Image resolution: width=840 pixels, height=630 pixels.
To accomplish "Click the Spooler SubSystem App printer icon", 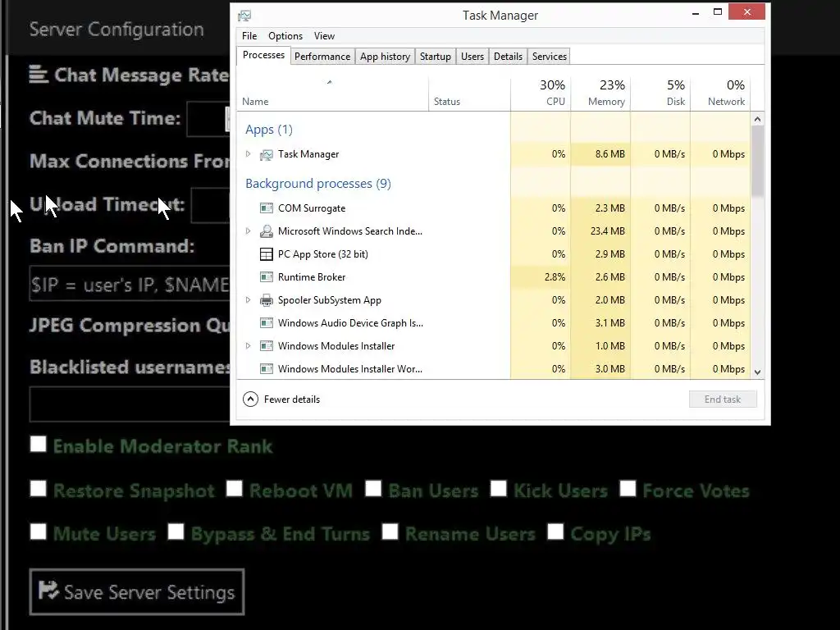I will point(267,300).
